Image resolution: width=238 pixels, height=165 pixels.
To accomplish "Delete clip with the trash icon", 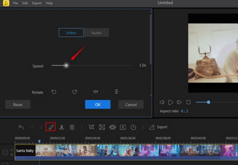I will [72, 127].
